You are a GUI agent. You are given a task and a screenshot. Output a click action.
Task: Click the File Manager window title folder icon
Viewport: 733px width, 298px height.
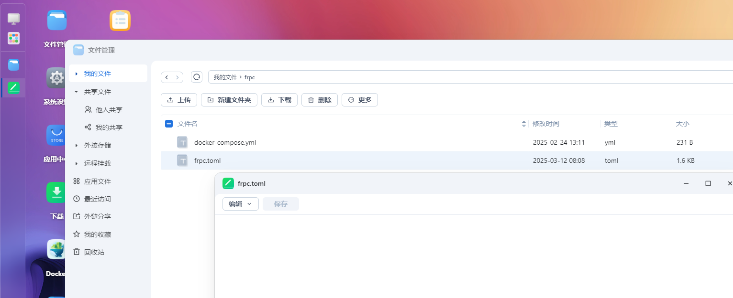click(78, 50)
